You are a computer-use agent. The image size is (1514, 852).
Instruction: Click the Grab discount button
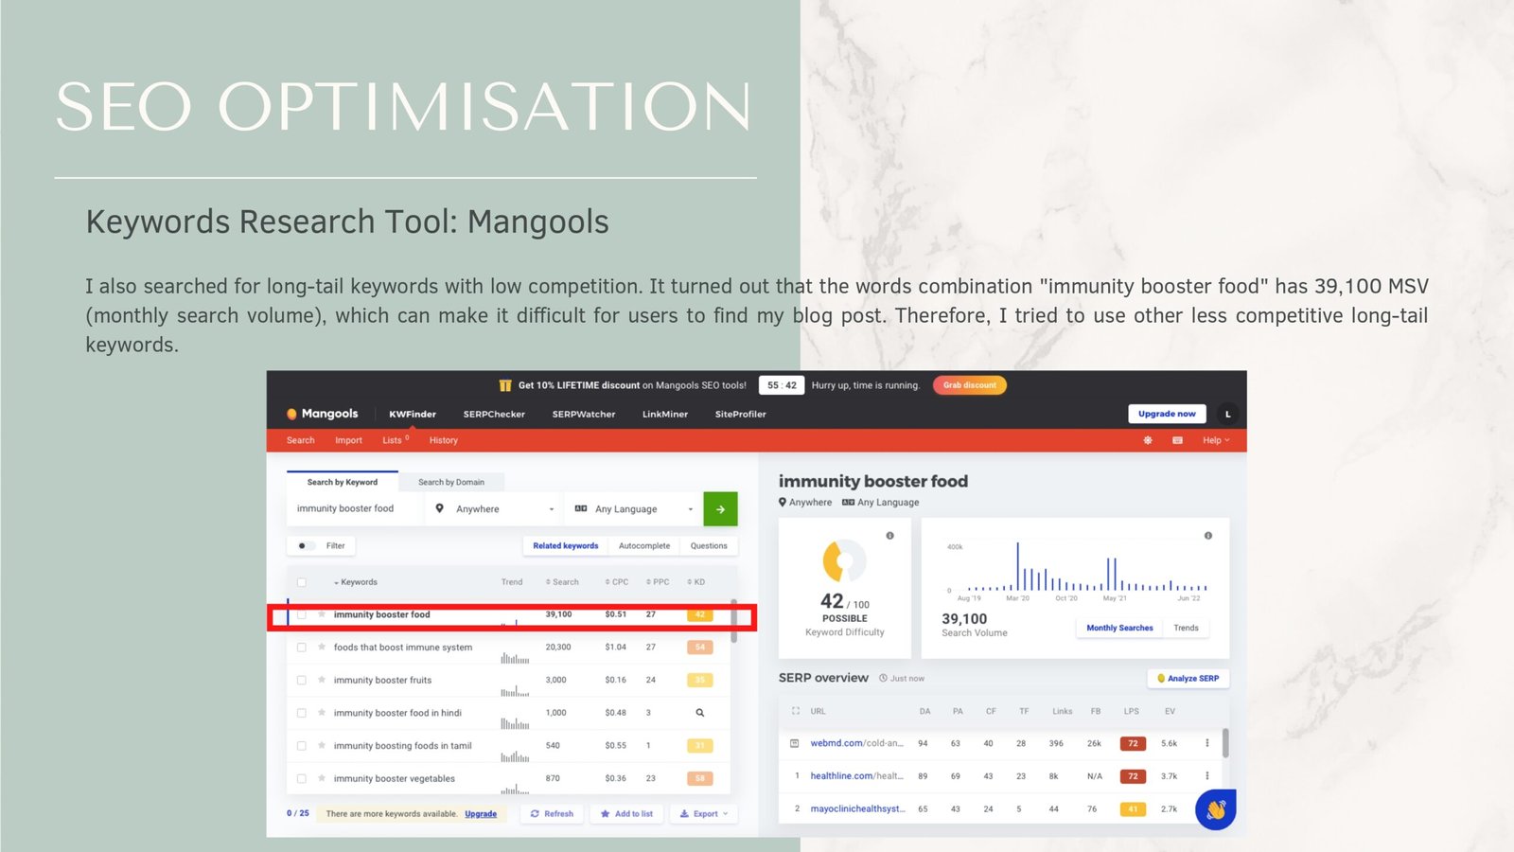[970, 385]
